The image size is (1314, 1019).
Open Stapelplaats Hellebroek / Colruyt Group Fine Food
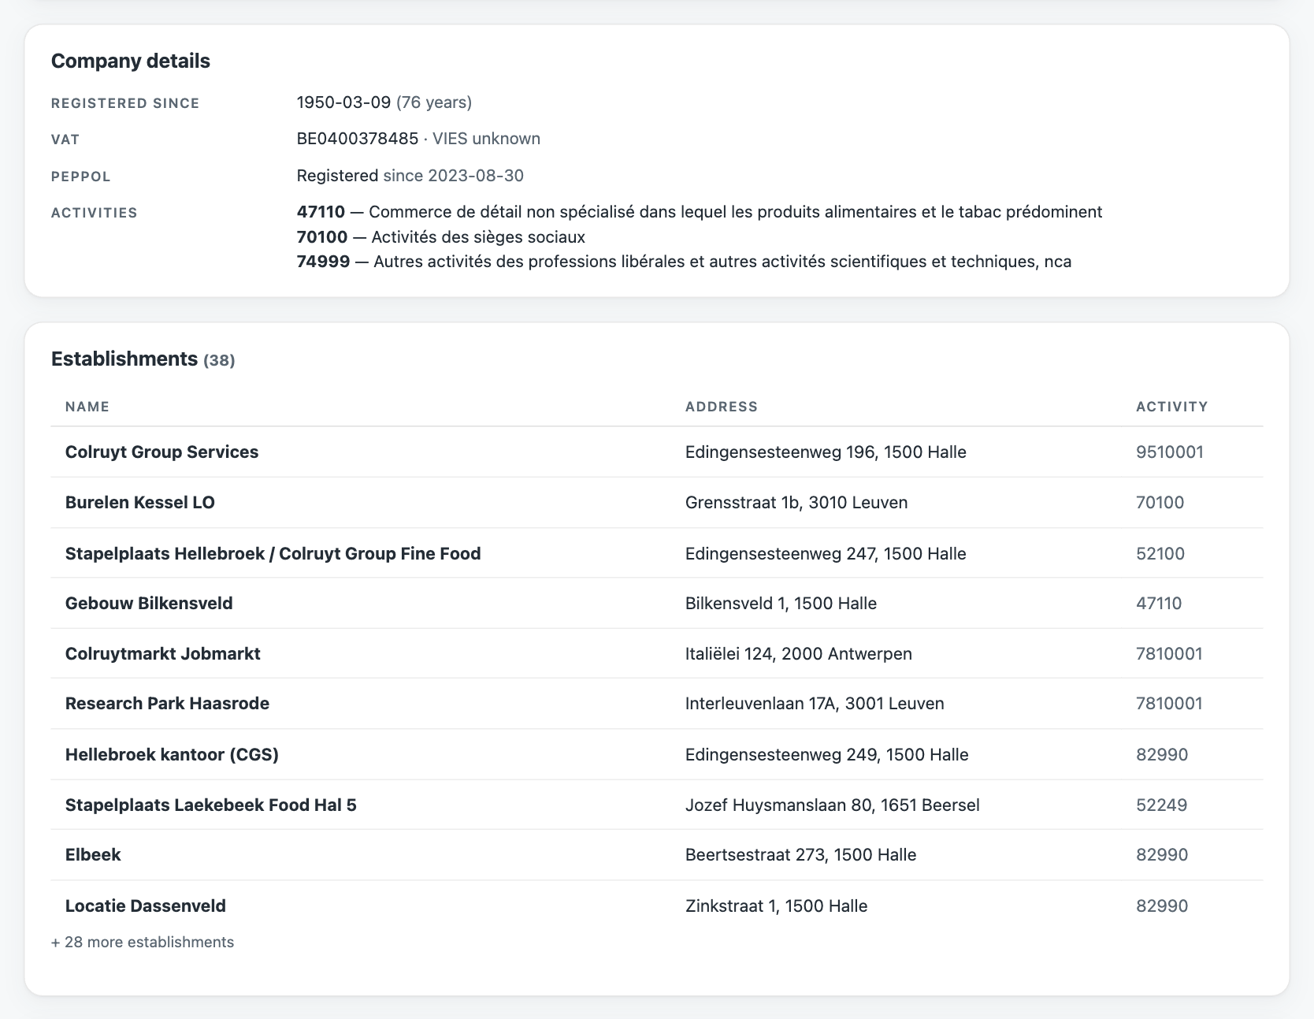pyautogui.click(x=657, y=553)
